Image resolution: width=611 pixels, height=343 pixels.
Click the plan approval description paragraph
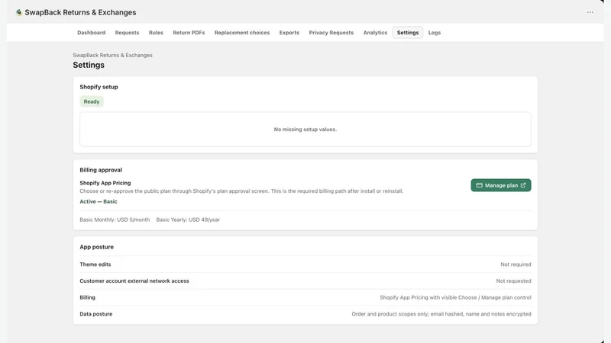241,191
